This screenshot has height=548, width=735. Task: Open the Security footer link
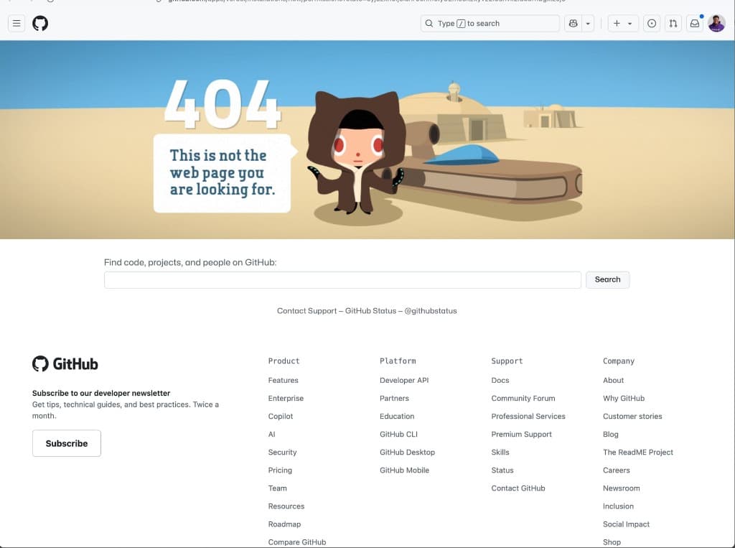point(282,452)
